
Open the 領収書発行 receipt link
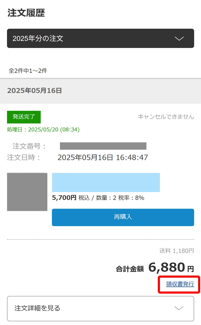tap(180, 284)
